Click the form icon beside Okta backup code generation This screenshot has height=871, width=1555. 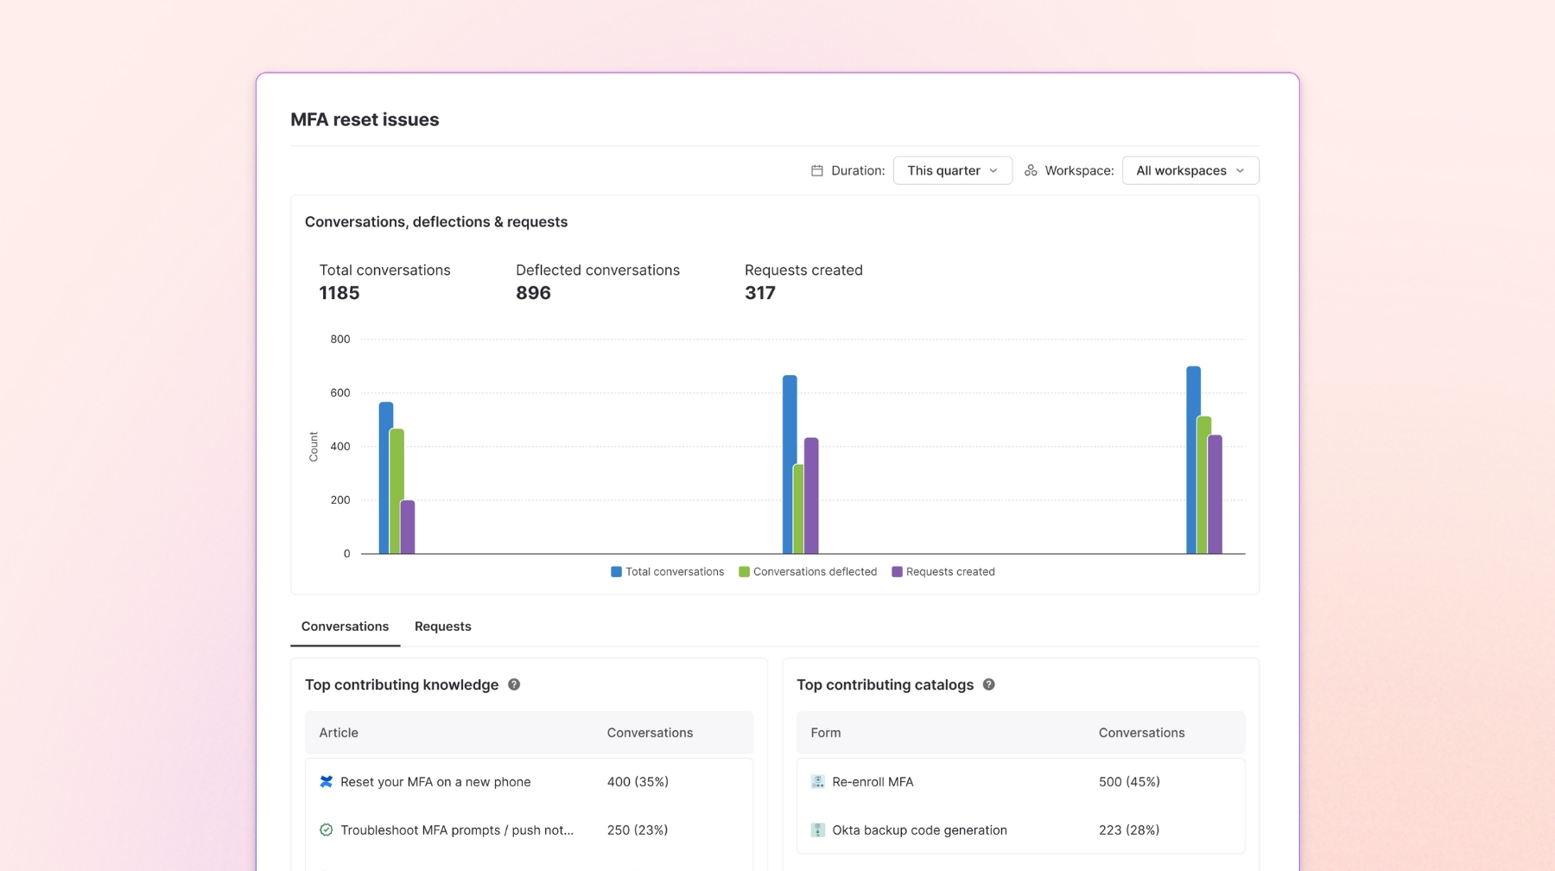(x=817, y=830)
